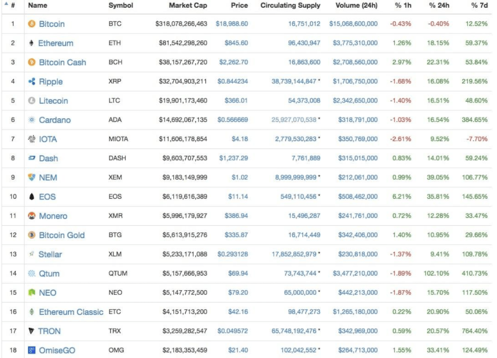The height and width of the screenshot is (358, 497).
Task: Click the Cardano logo icon
Action: click(32, 120)
